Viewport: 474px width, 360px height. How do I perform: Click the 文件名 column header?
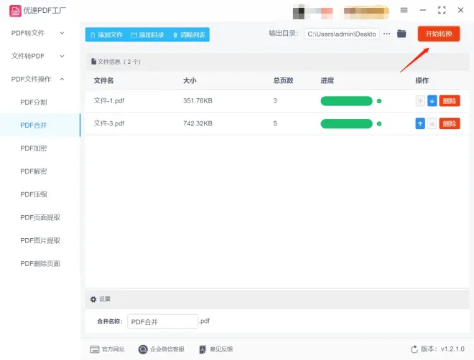[103, 80]
